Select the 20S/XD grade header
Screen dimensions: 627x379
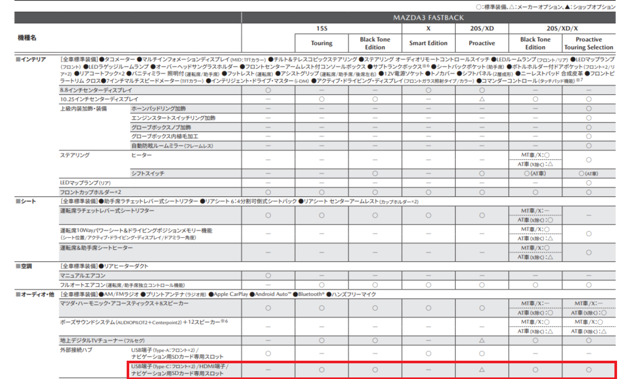(482, 28)
